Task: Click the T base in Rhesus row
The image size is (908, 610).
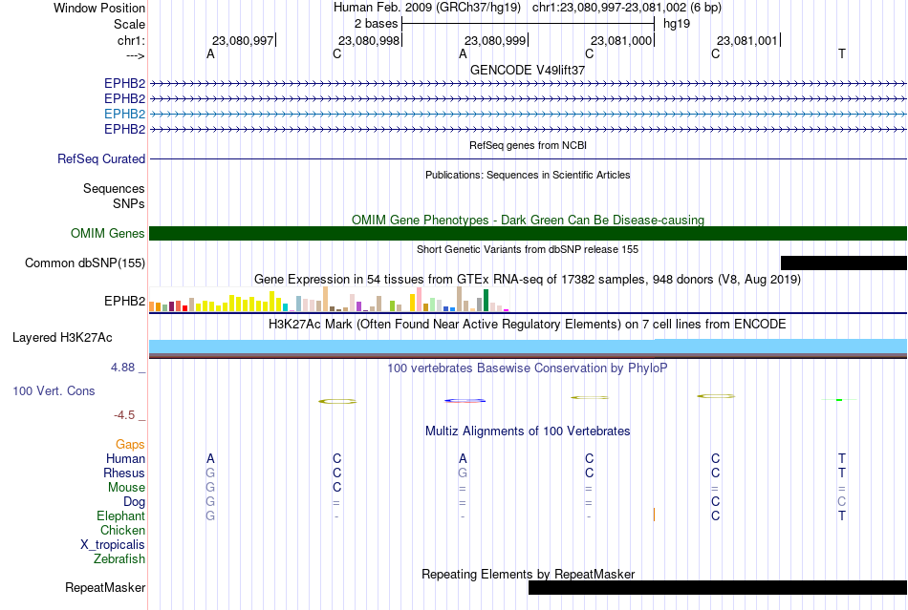Action: pos(841,473)
